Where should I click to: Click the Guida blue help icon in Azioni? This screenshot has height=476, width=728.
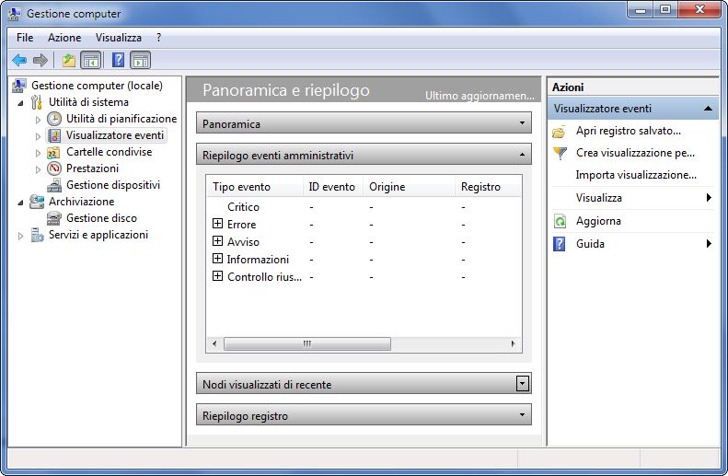click(x=560, y=244)
